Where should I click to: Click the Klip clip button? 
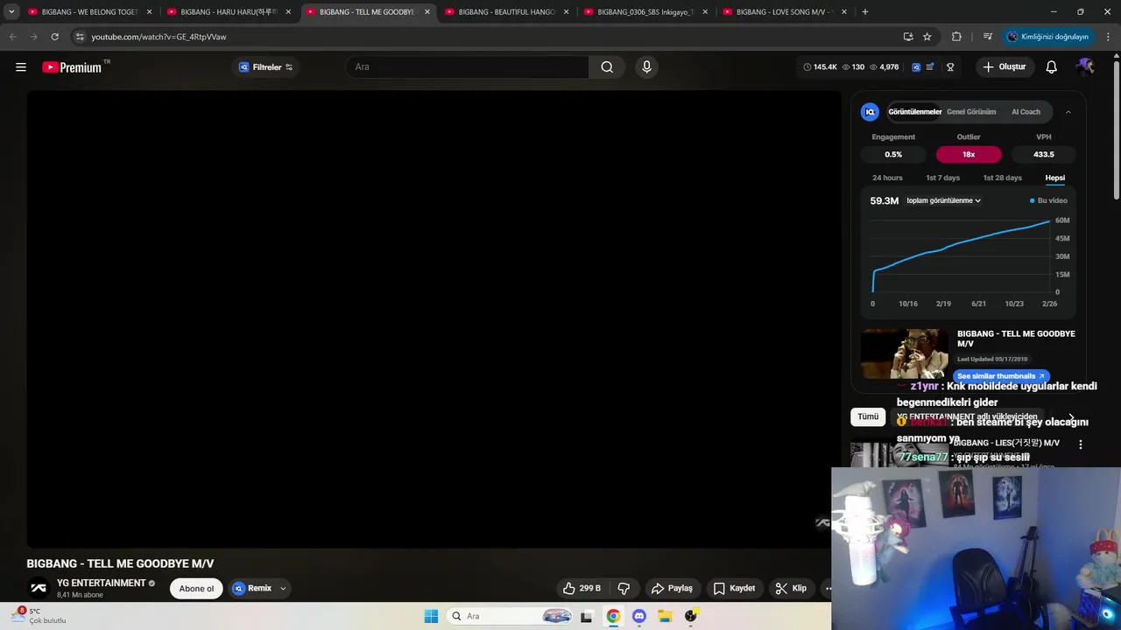791,588
